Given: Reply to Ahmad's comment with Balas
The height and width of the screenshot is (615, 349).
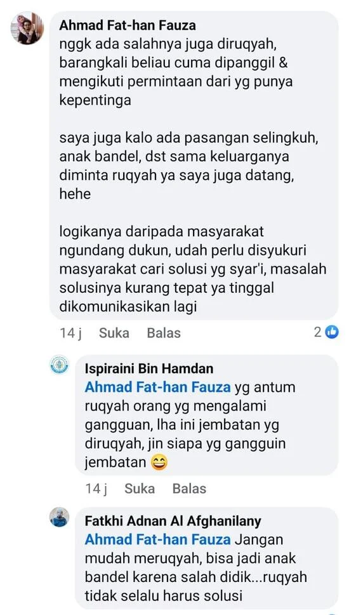Looking at the screenshot, I should (x=164, y=333).
